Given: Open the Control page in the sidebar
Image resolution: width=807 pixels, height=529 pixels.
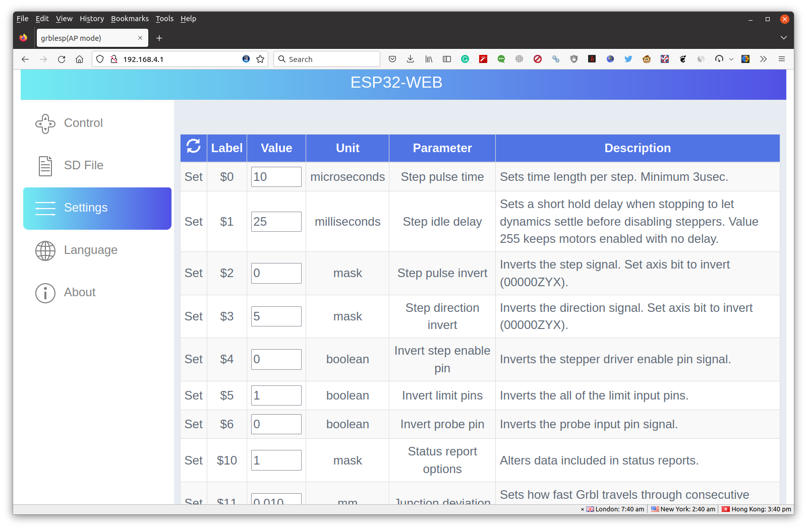Looking at the screenshot, I should (x=97, y=123).
